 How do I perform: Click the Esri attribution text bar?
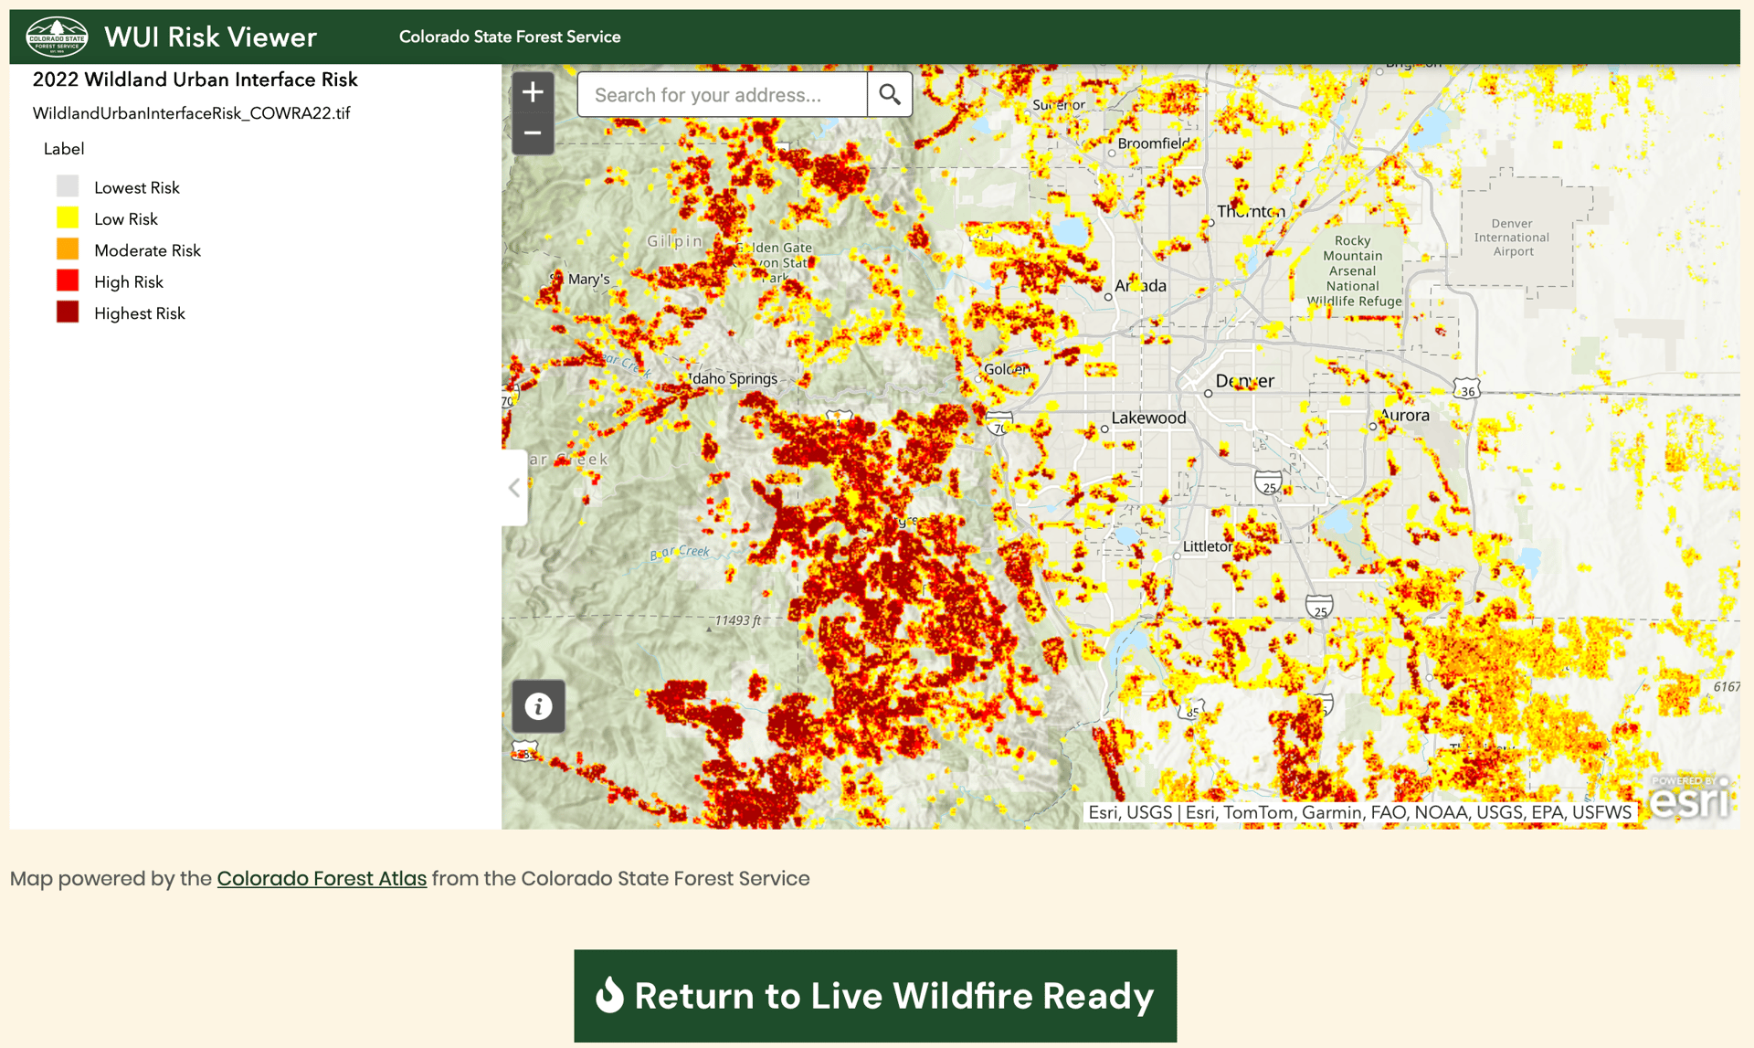tap(1358, 812)
